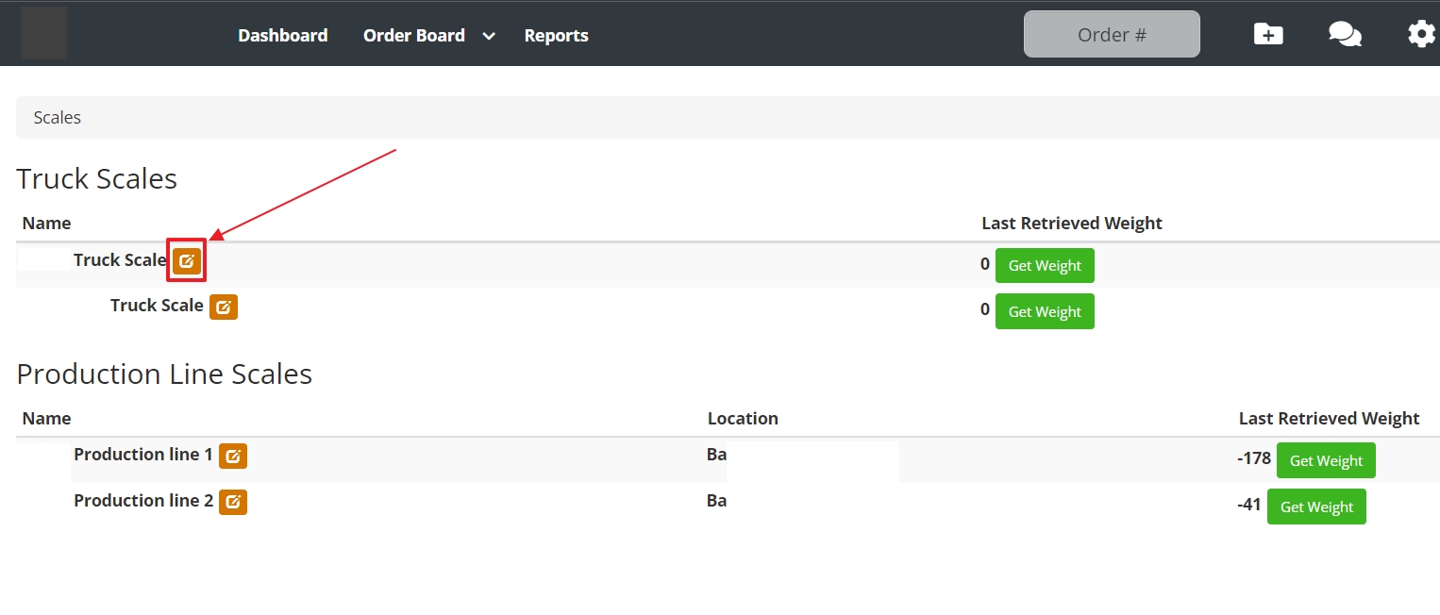Select the Production line 1 name text
Screen dimensions: 1440x615
[x=143, y=455]
